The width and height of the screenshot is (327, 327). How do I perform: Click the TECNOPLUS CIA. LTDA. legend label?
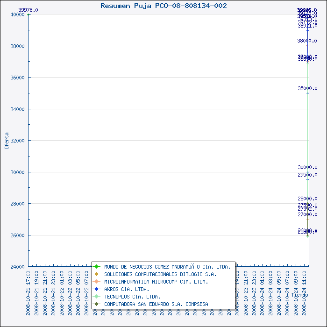tap(132, 297)
